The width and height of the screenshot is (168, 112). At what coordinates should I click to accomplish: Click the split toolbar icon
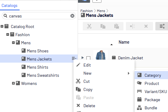[x=132, y=26]
